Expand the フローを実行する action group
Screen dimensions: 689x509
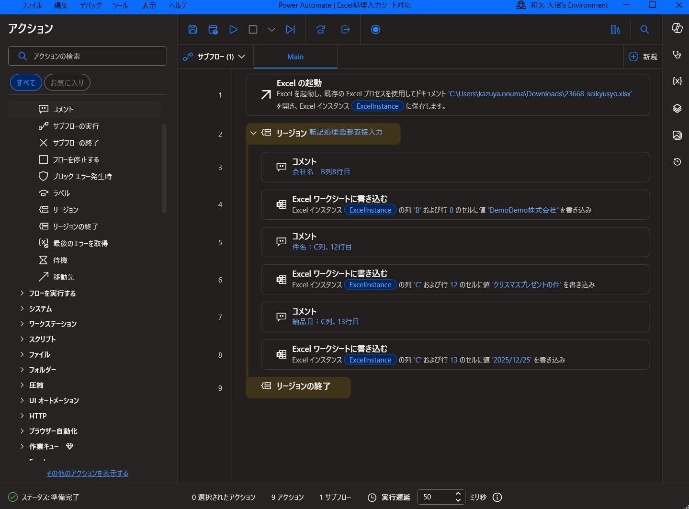coord(22,293)
